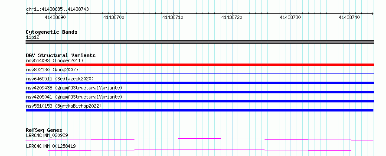
Task: Click the magenta LRRC4C NM_001258419 intron line
Action: (200, 150)
